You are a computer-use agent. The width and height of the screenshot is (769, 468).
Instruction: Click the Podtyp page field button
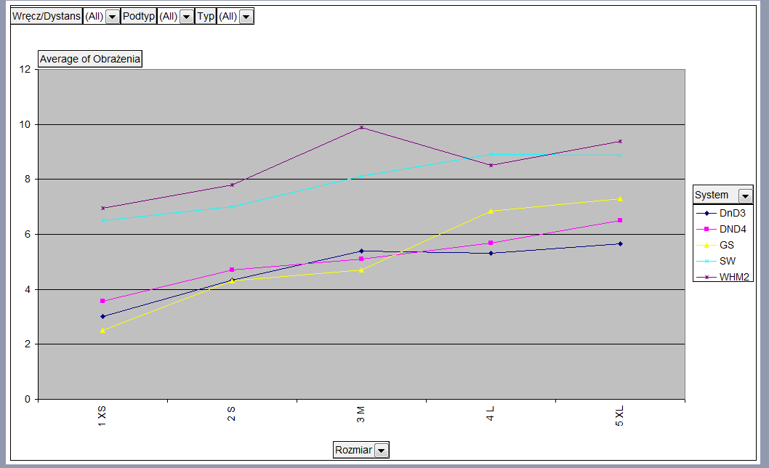138,17
